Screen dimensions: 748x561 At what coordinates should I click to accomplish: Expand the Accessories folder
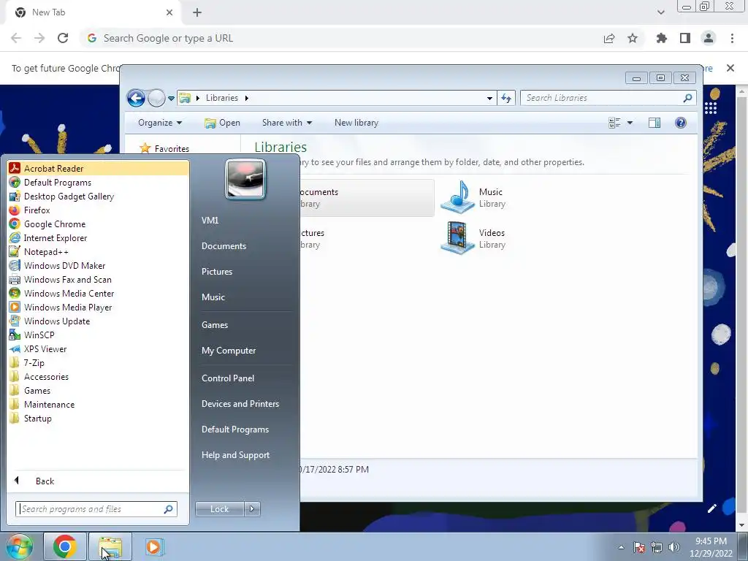click(x=98, y=376)
